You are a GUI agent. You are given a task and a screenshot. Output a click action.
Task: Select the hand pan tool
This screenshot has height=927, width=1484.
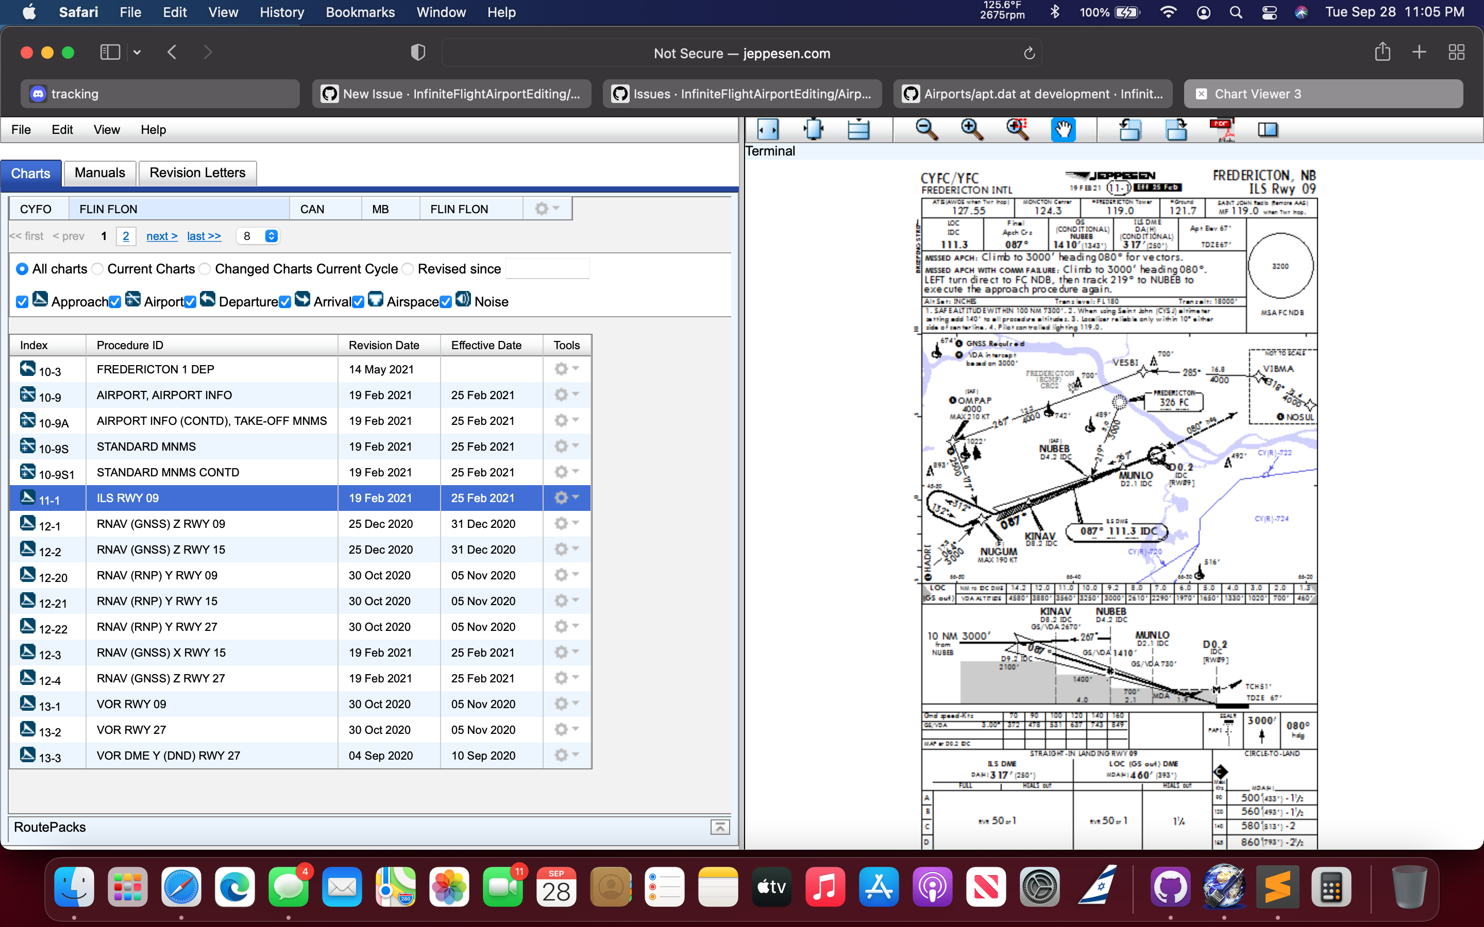point(1064,129)
